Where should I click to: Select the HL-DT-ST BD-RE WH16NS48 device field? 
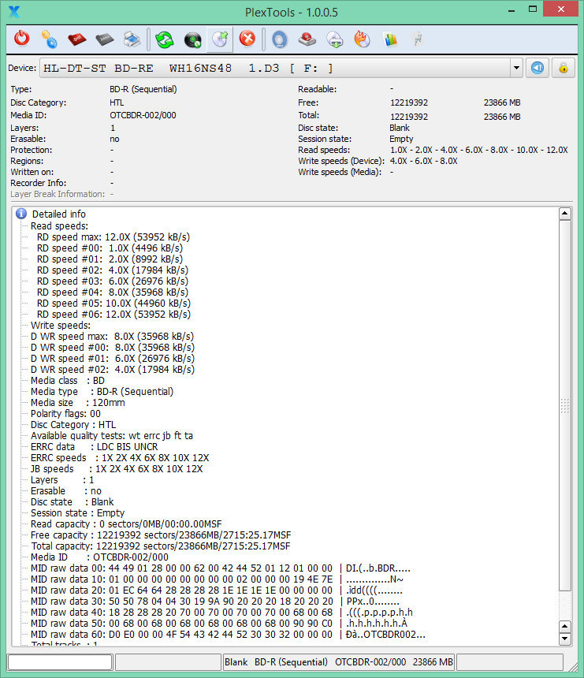[x=275, y=68]
